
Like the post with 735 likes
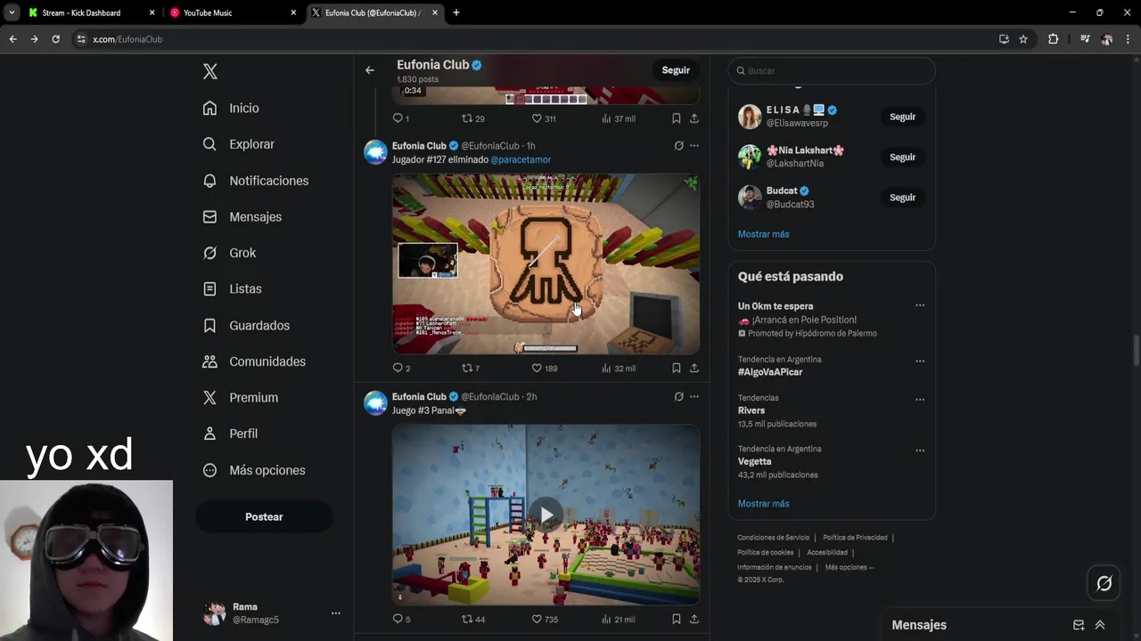(x=544, y=619)
